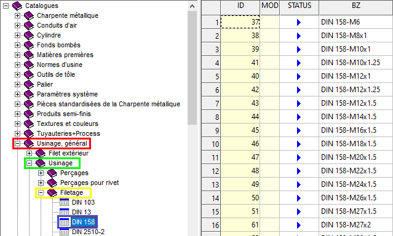Click the BZ cell DIN 158-M12x1.25
The width and height of the screenshot is (393, 236).
(x=356, y=90)
